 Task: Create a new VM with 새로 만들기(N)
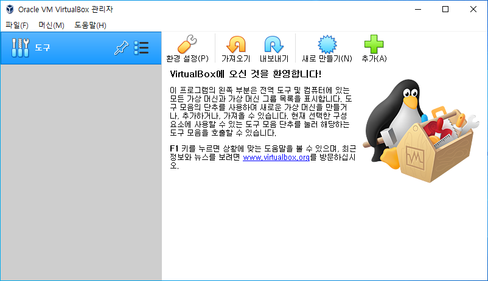click(327, 49)
